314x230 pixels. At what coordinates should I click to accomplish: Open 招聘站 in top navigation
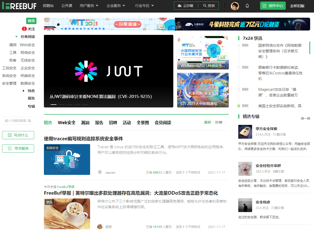[x=48, y=6]
